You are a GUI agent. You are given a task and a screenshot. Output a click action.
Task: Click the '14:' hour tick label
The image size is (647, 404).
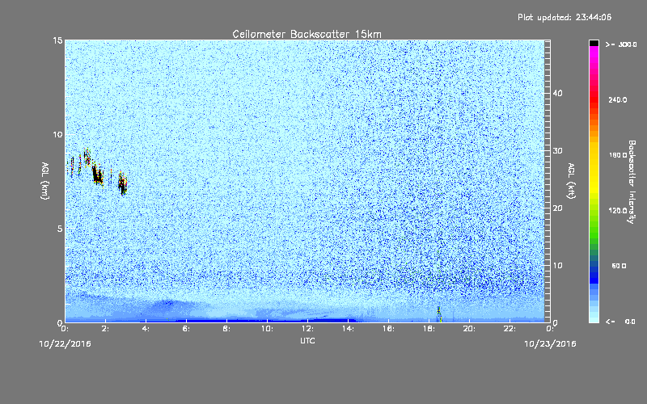pos(349,329)
